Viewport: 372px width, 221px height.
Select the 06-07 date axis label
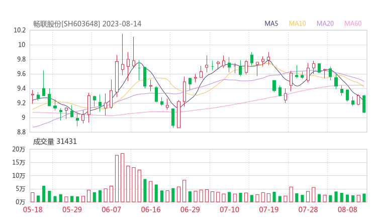[112, 209]
